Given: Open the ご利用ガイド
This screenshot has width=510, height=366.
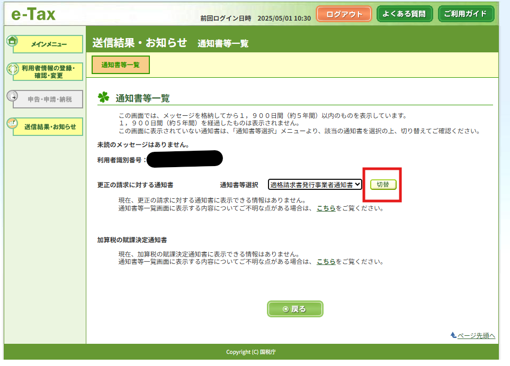Looking at the screenshot, I should point(466,14).
